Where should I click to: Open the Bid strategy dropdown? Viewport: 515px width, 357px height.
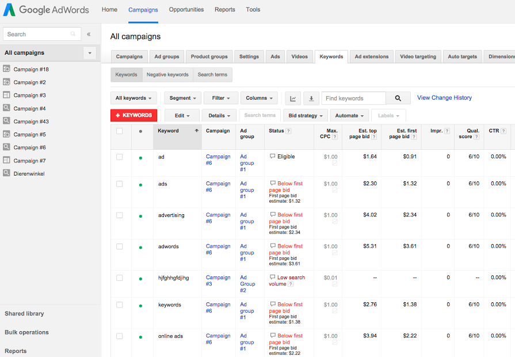point(305,115)
